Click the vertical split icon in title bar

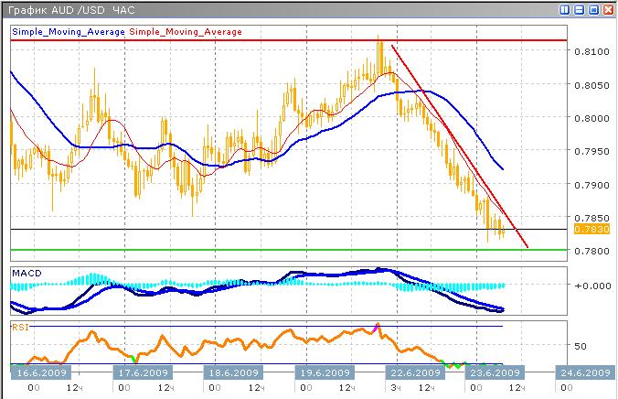[x=565, y=9]
